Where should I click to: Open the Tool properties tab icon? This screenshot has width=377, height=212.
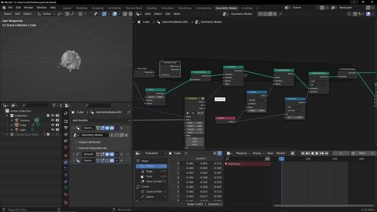tap(66, 113)
